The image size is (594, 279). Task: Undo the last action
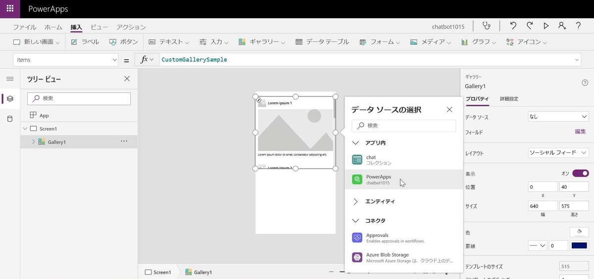(513, 26)
